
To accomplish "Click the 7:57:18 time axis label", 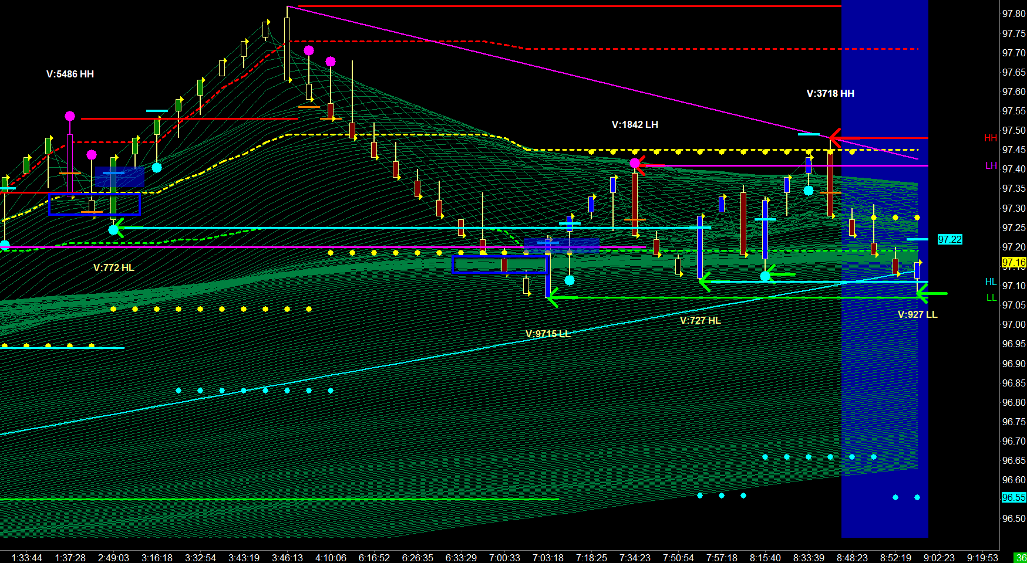I will pyautogui.click(x=722, y=558).
